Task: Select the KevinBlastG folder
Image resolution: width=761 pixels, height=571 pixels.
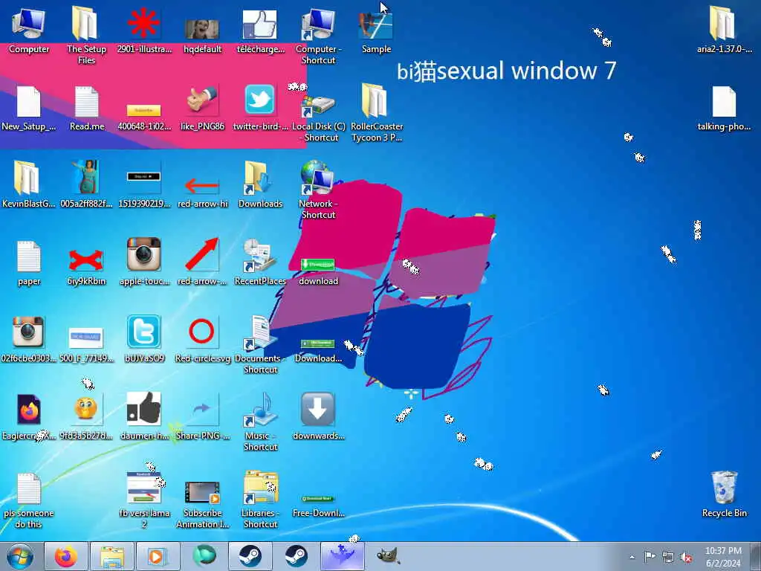Action: [x=27, y=184]
